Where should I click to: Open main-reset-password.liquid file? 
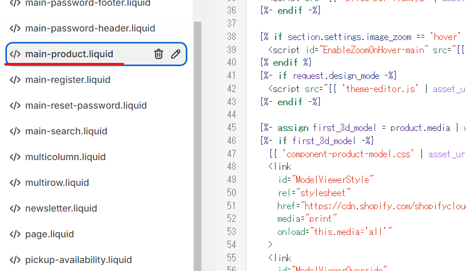pyautogui.click(x=86, y=106)
